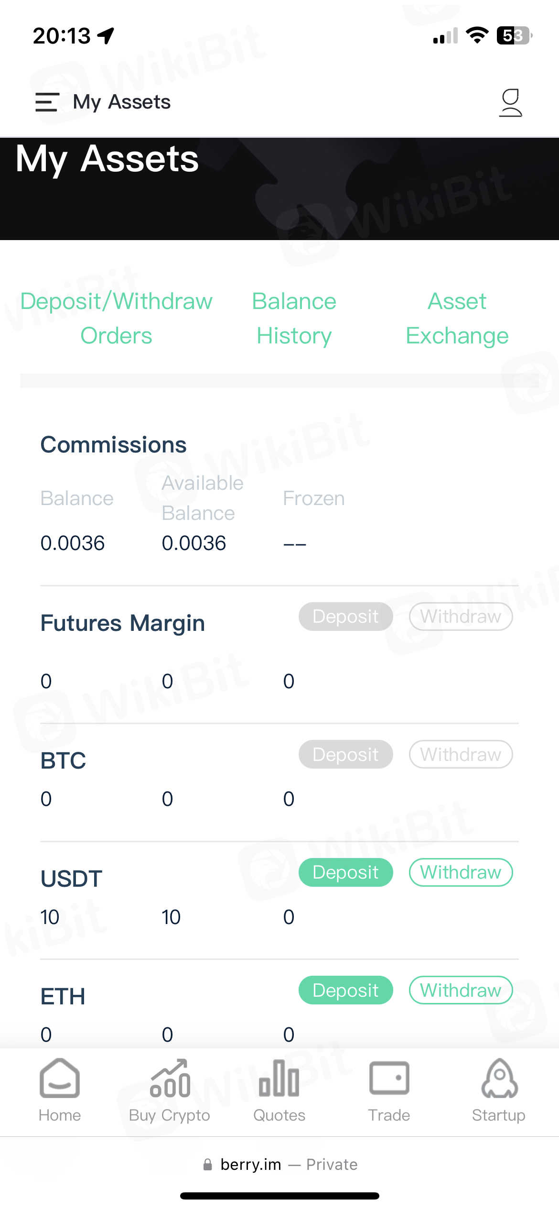
Task: Tap Futures Margin Withdraw button
Action: pyautogui.click(x=461, y=616)
